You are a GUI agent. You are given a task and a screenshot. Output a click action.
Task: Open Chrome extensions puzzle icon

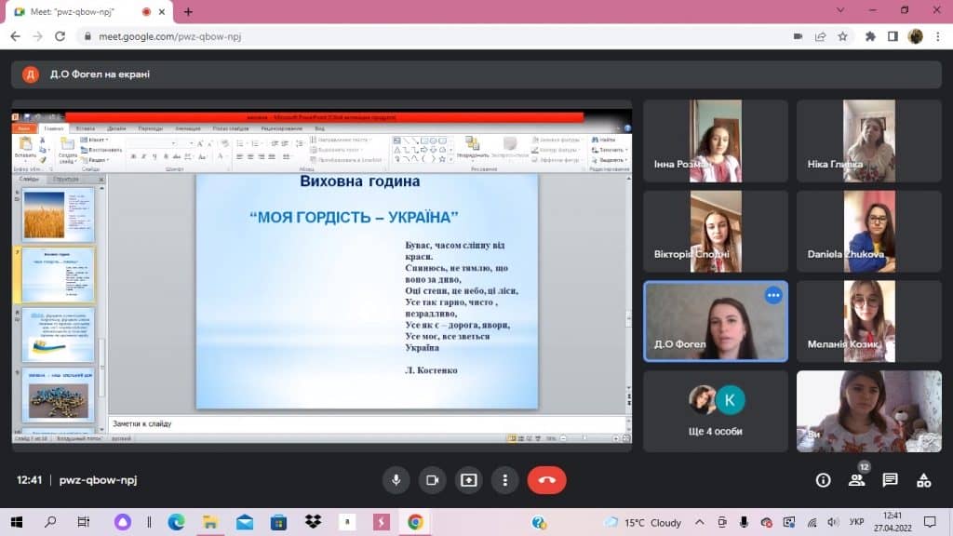click(870, 36)
